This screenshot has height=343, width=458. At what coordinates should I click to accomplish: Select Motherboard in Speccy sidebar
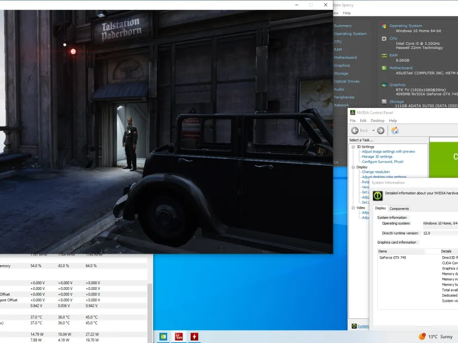coord(345,57)
